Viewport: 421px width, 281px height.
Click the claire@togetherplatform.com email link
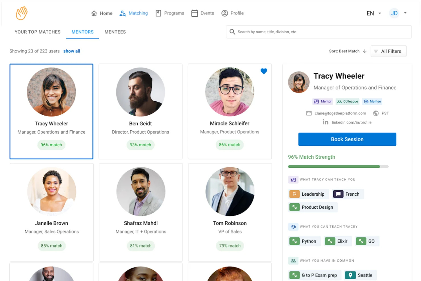[340, 113]
